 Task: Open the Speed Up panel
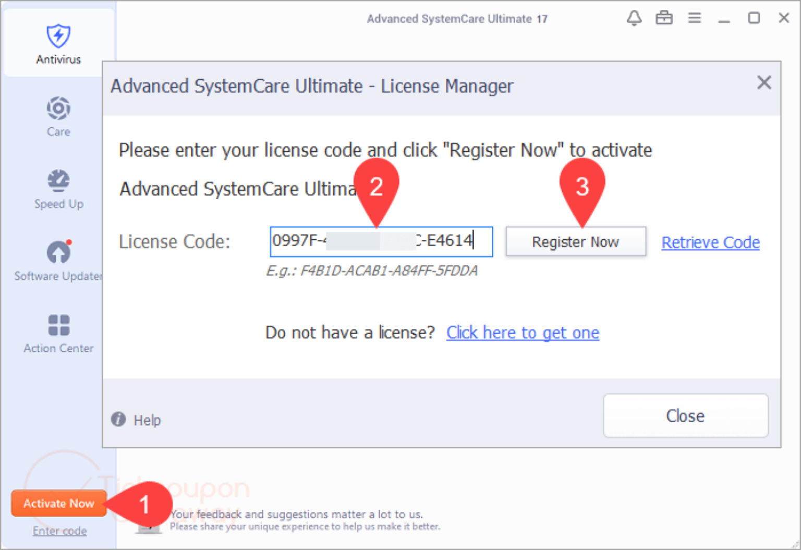(x=58, y=188)
